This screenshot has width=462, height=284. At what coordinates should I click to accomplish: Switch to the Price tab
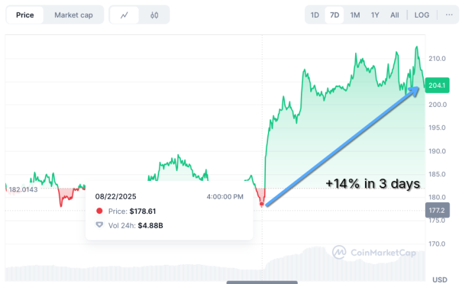point(25,15)
